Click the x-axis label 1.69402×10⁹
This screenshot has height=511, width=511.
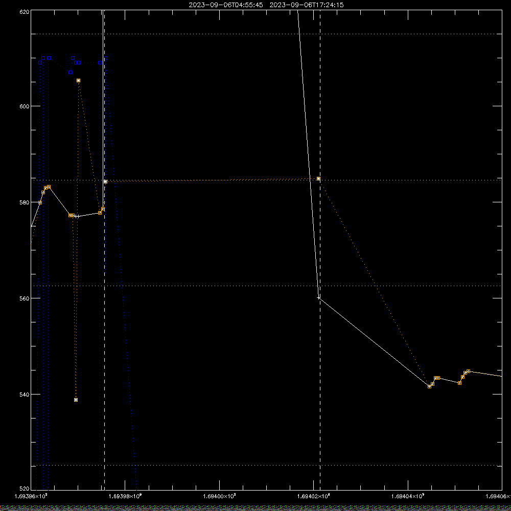pos(314,496)
